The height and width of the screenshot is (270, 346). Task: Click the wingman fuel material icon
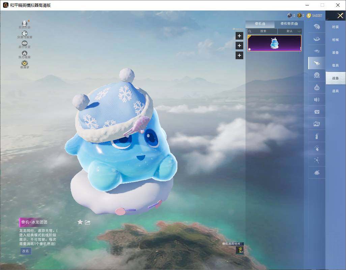point(240,250)
